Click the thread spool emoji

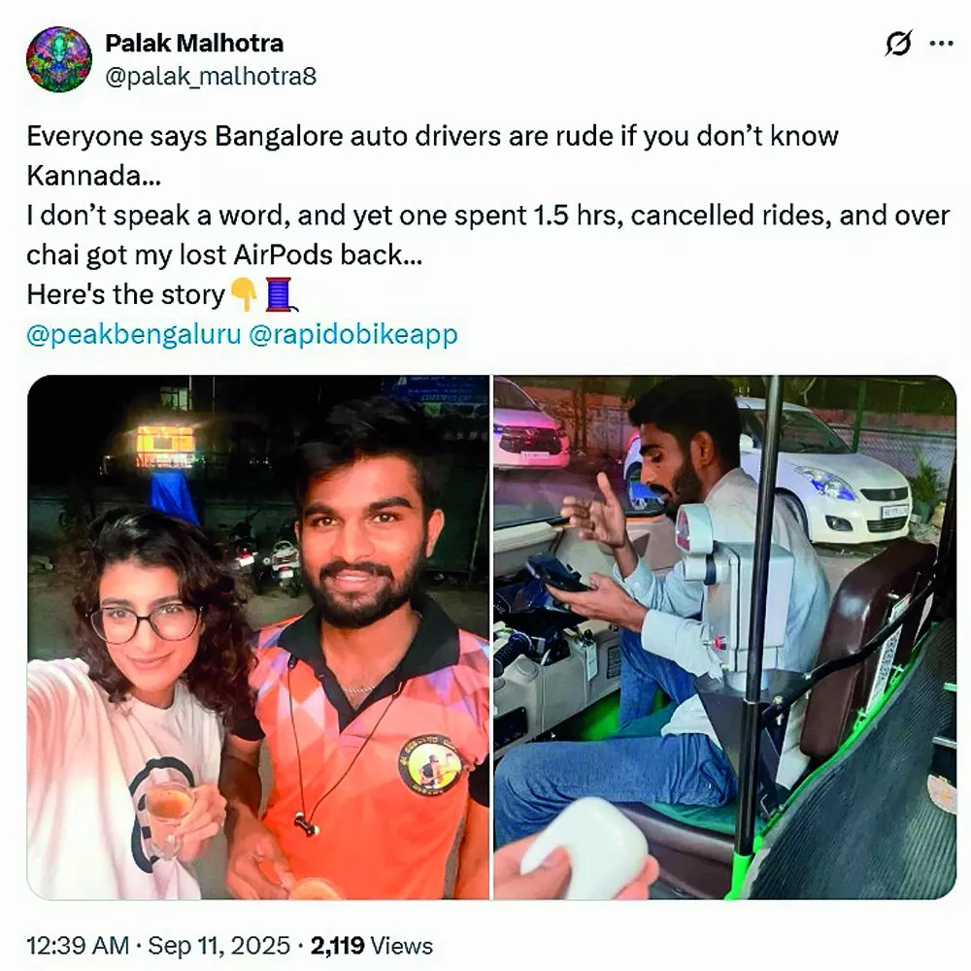[279, 293]
